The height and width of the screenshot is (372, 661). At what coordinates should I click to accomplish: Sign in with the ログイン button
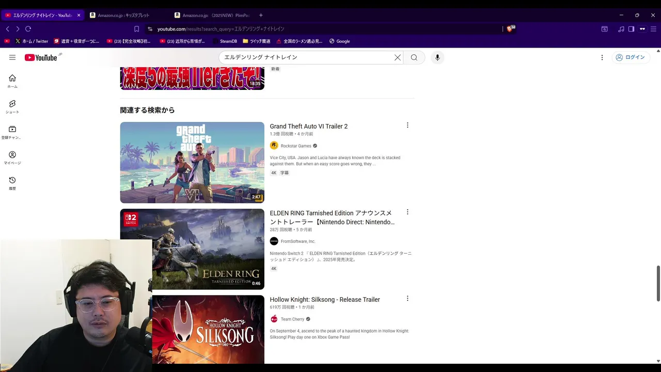coord(631,57)
